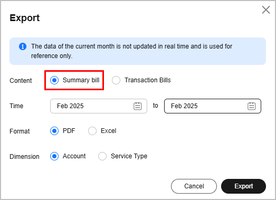Click the start time Feb 2025 field

(99, 106)
